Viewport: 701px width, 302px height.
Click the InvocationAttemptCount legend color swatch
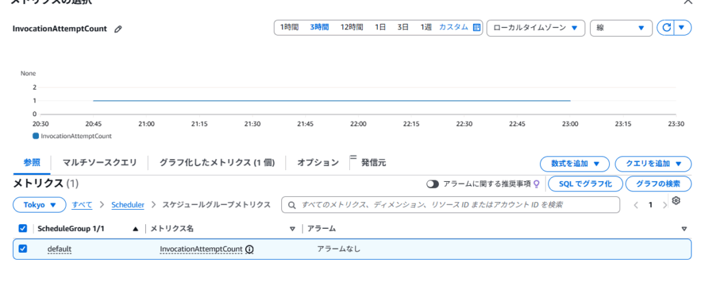36,136
